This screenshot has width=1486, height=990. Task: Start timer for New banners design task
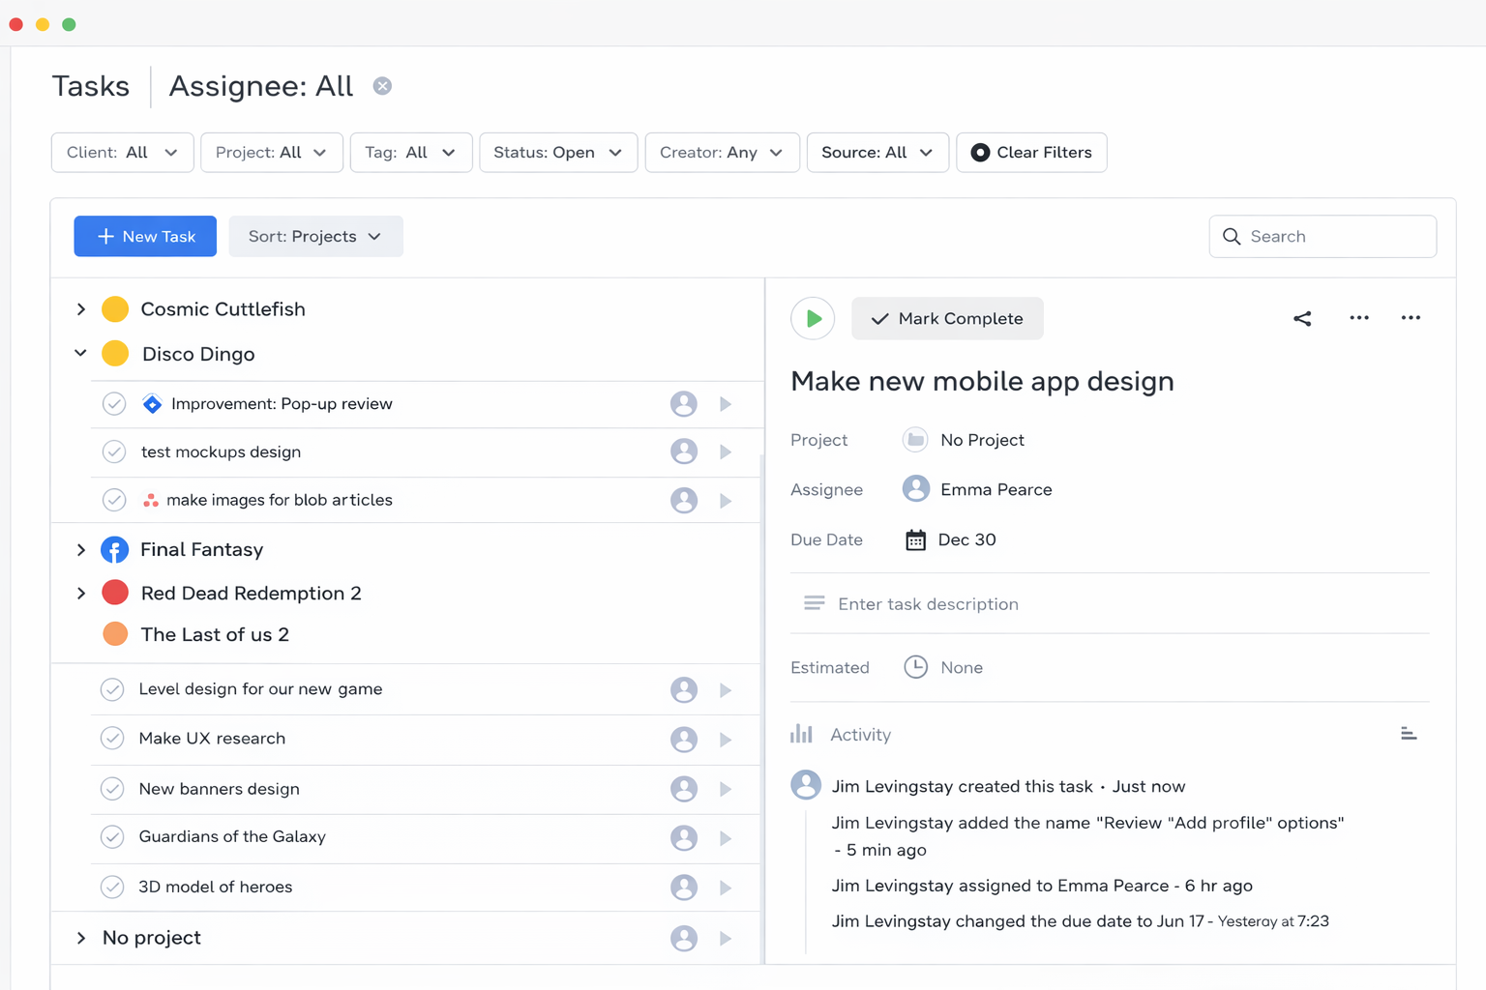[x=726, y=789]
